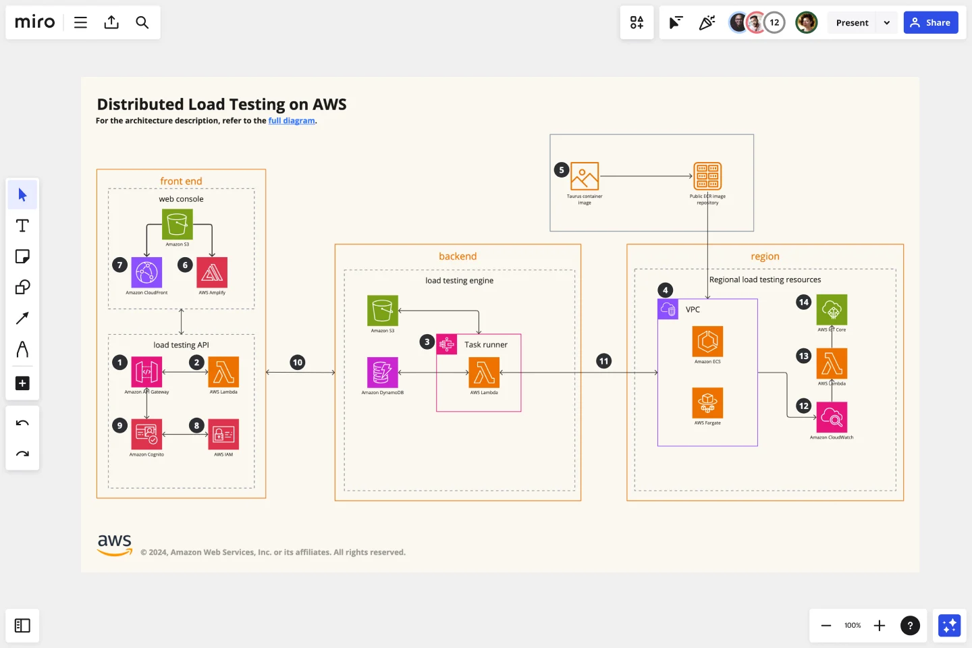Viewport: 972px width, 648px height.
Task: Open the Present mode dropdown
Action: [x=886, y=22]
